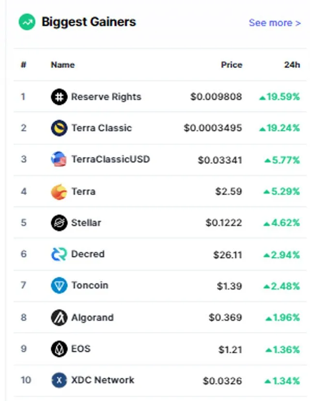The height and width of the screenshot is (401, 310).
Task: Select the TerraClassicUSD globe icon
Action: click(x=59, y=159)
